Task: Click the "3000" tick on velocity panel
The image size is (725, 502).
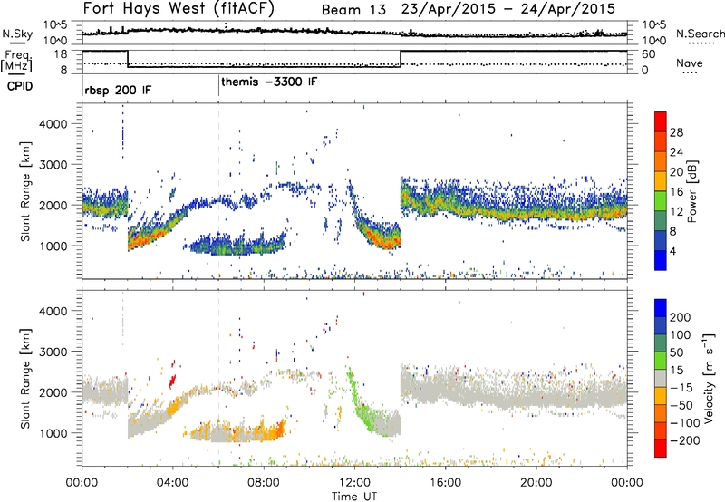Action: 53,352
